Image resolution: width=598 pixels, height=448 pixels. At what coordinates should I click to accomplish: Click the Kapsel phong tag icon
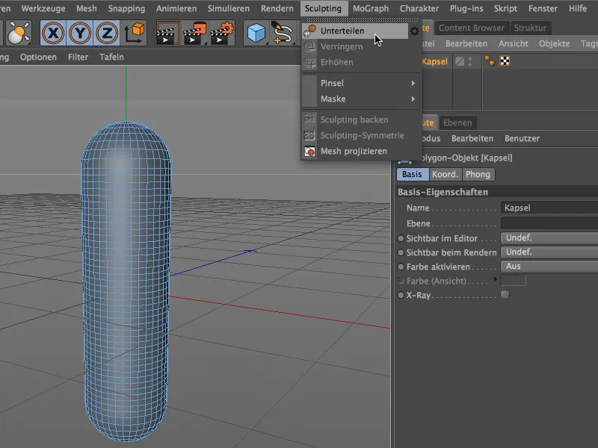[490, 61]
